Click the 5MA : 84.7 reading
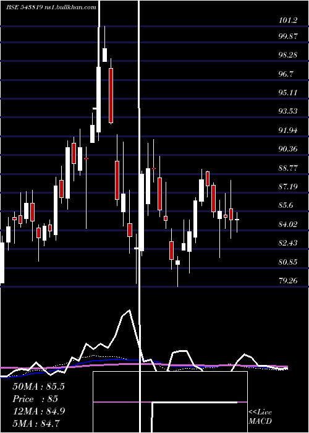This screenshot has height=433, width=309. [x=36, y=424]
